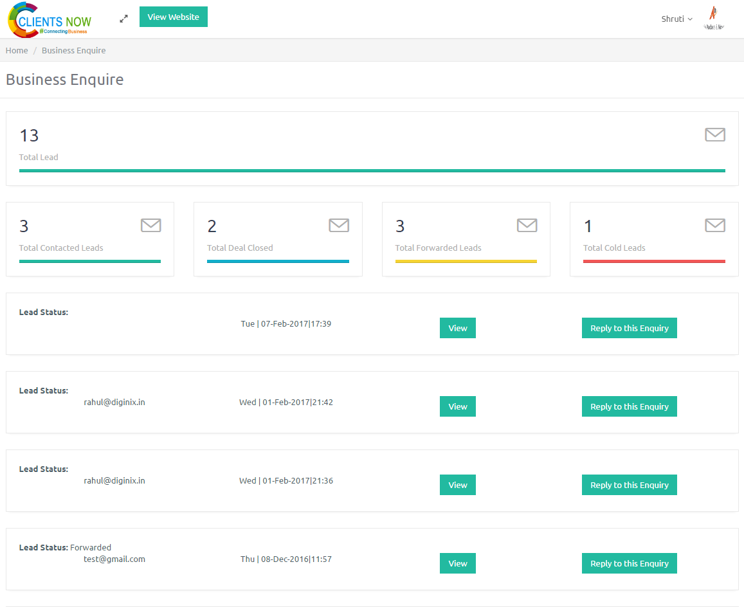View the enquiry dated 07-Feb-2017 17:39
The height and width of the screenshot is (607, 744).
pos(457,328)
